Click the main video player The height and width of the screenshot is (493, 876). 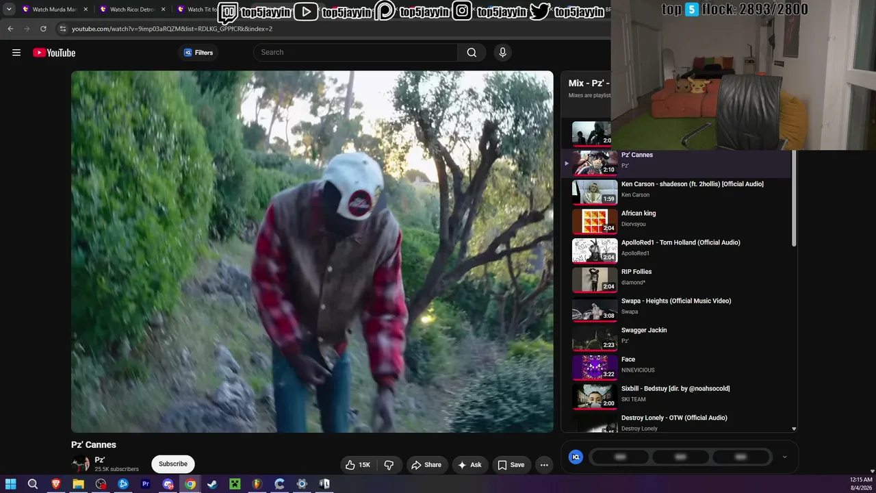click(x=312, y=252)
